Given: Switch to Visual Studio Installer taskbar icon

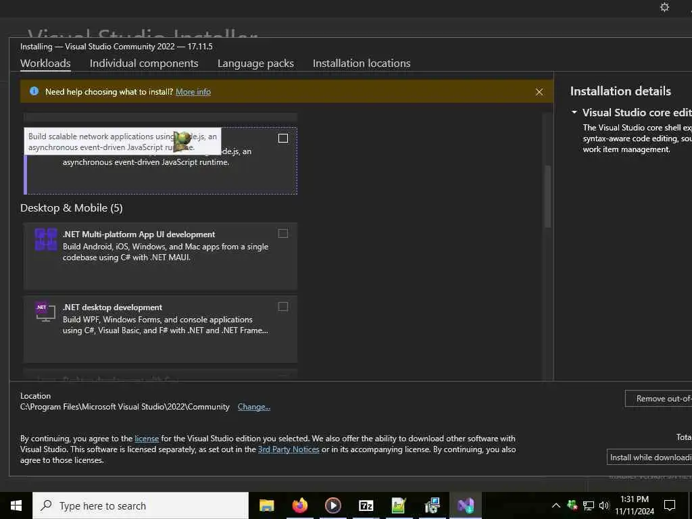Looking at the screenshot, I should coord(466,505).
